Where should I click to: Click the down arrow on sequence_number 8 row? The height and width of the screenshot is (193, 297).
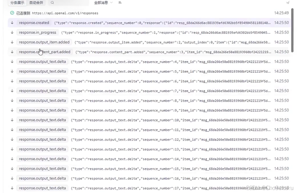[x=12, y=101]
